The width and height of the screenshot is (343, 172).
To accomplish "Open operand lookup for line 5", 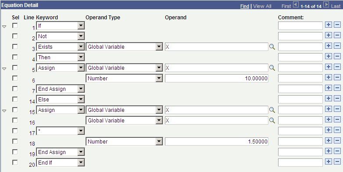I will click(272, 68).
